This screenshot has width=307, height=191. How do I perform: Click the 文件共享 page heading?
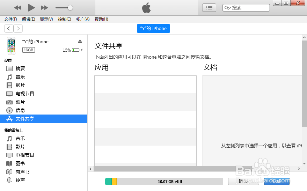109,46
